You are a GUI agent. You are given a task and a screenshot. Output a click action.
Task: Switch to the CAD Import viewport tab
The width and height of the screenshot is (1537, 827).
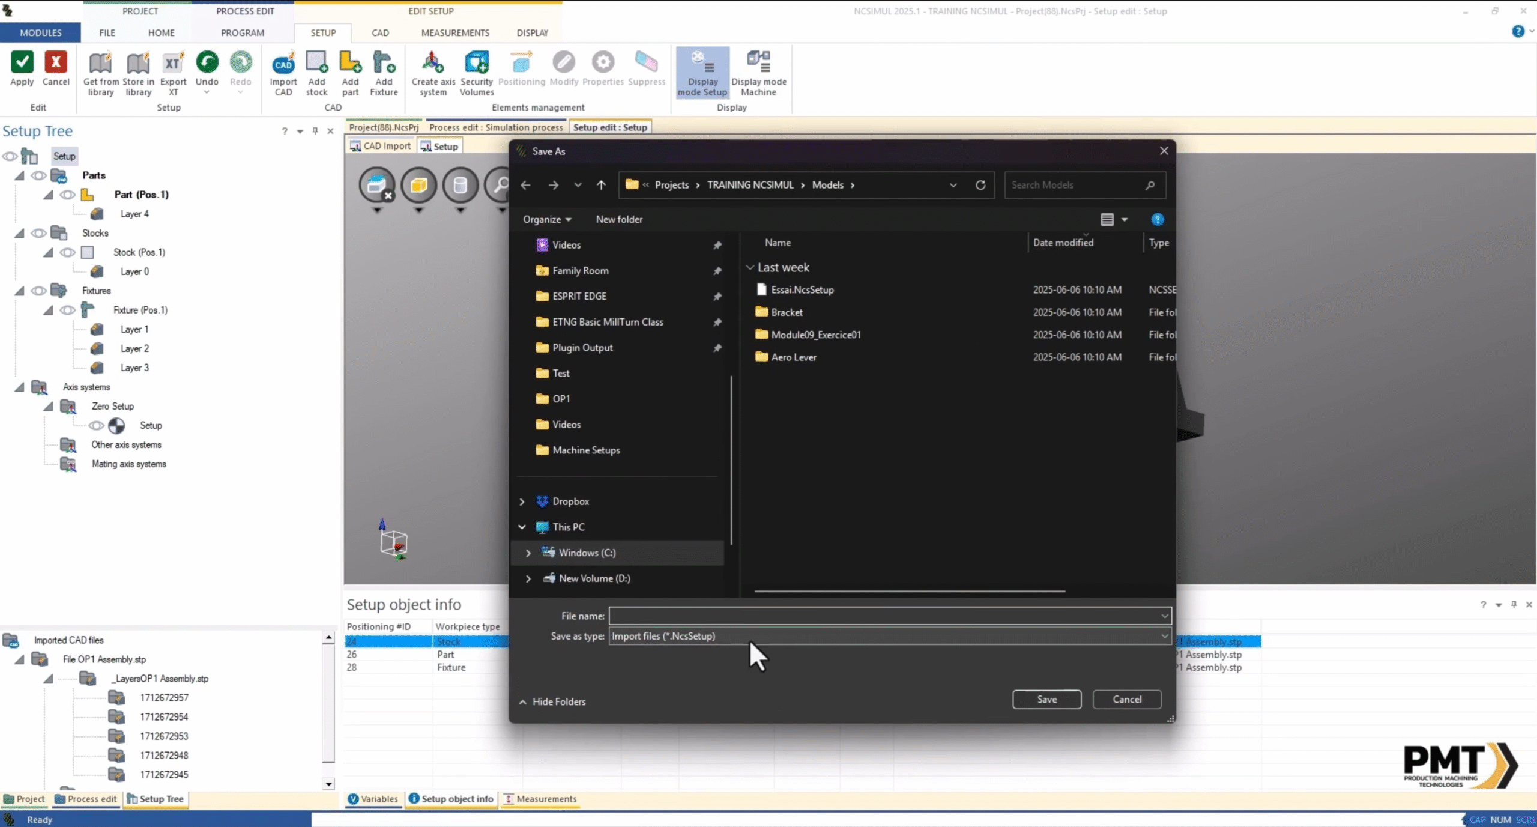(381, 146)
